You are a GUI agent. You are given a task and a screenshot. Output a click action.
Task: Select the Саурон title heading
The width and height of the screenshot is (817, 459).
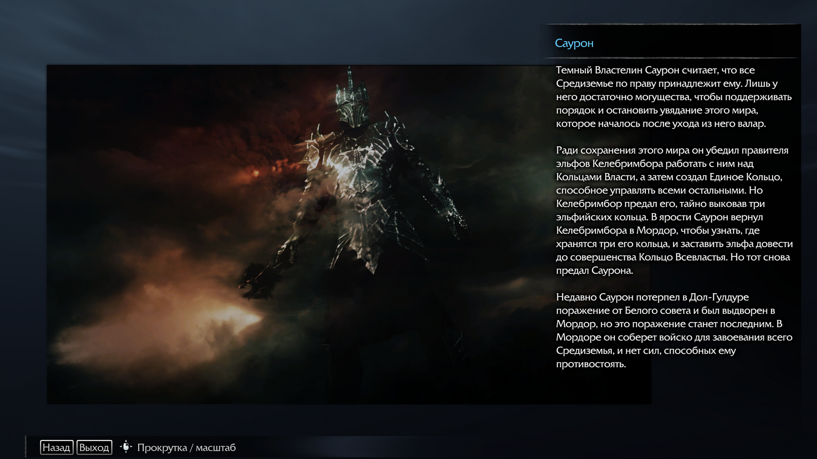pos(574,43)
